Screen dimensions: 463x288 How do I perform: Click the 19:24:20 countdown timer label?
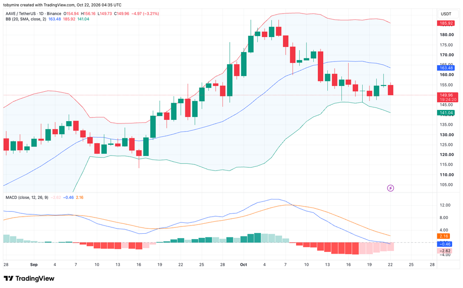[448, 100]
